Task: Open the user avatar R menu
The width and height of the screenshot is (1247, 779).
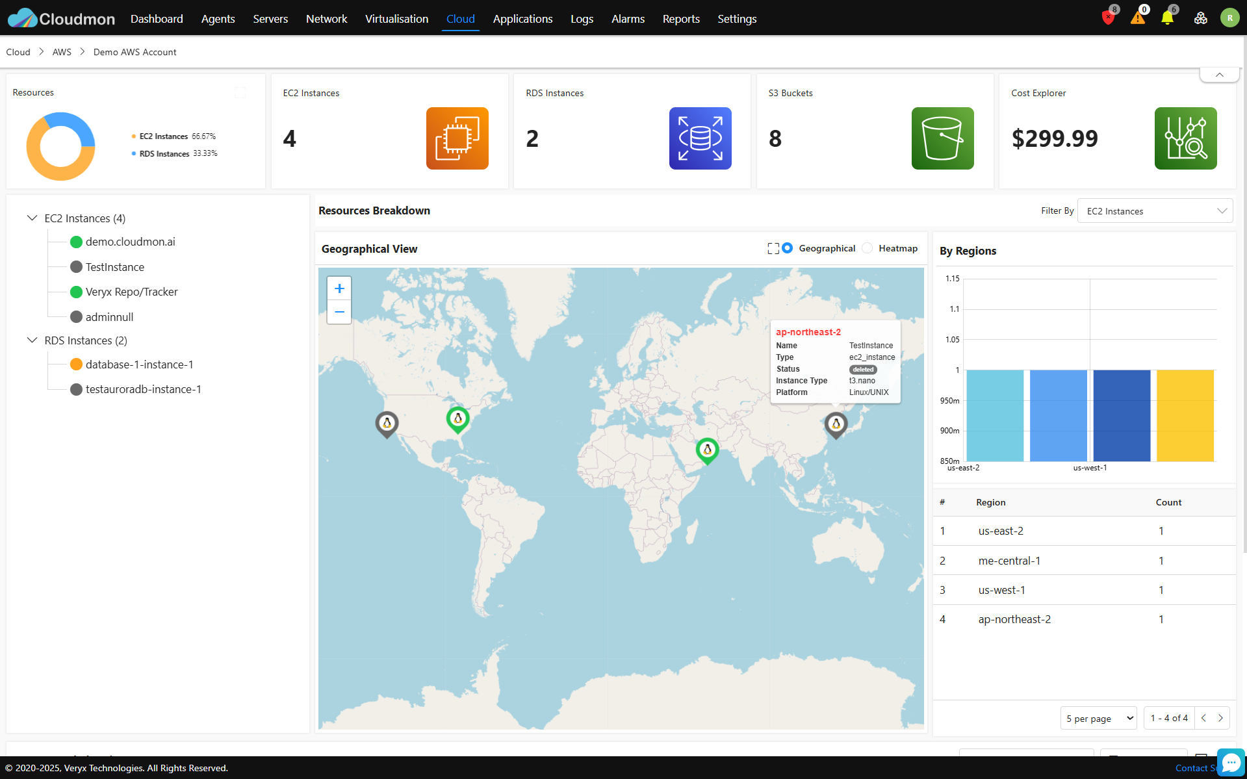Action: pos(1229,18)
